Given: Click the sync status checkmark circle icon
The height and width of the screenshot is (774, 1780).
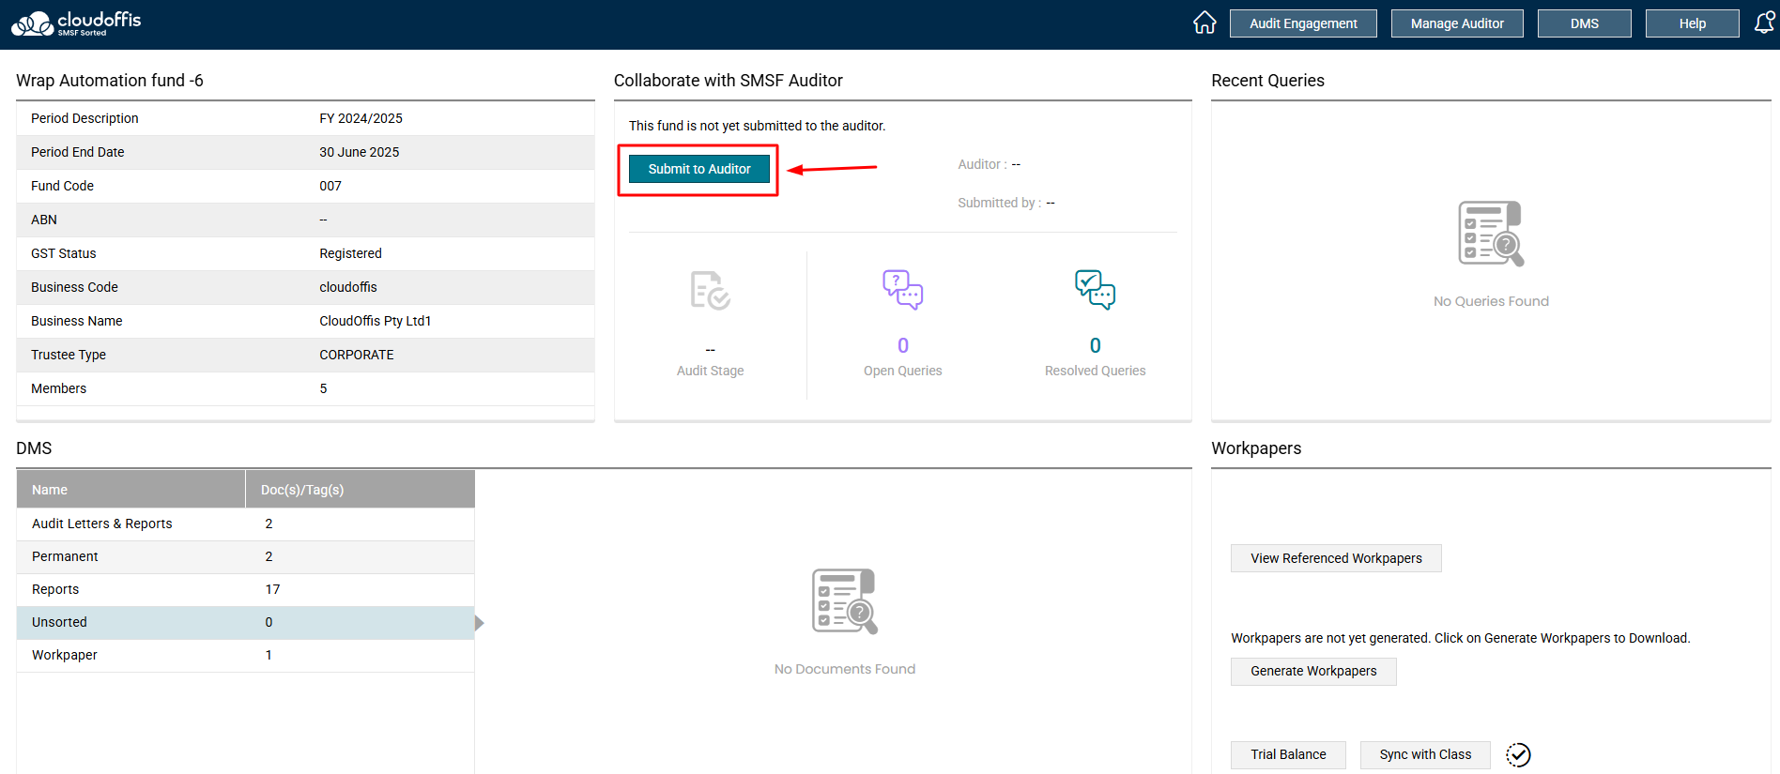Looking at the screenshot, I should tap(1518, 755).
